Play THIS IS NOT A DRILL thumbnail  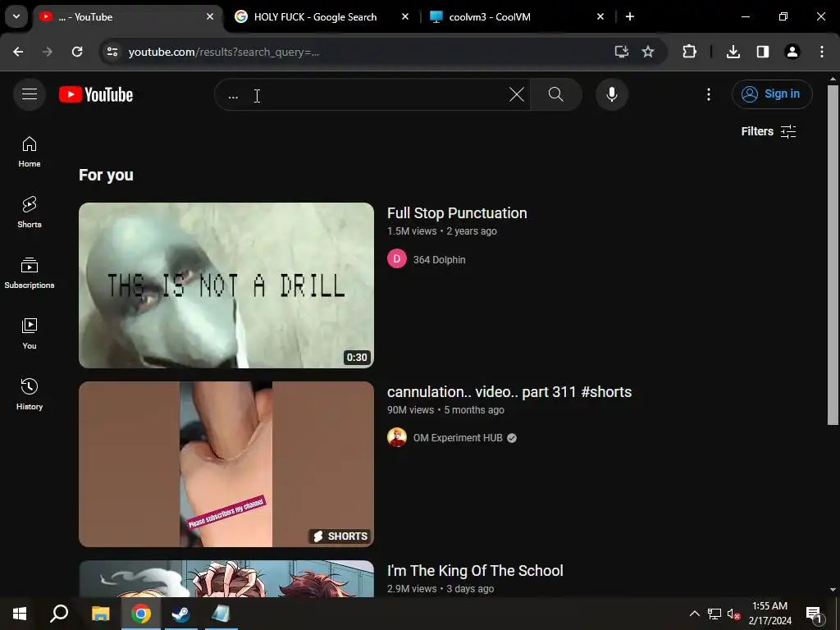tap(226, 285)
